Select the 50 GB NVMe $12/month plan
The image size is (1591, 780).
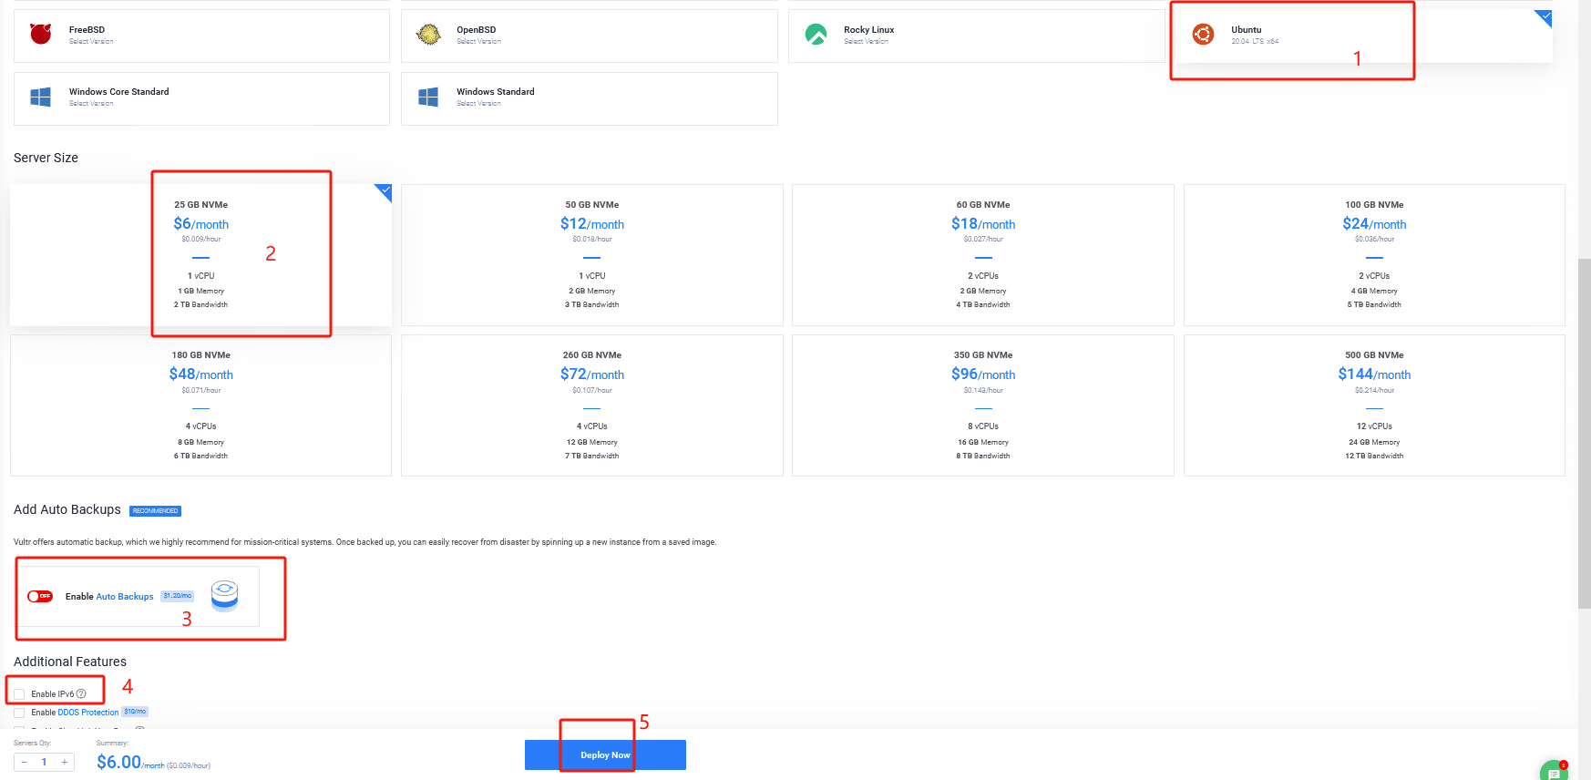[x=592, y=255]
